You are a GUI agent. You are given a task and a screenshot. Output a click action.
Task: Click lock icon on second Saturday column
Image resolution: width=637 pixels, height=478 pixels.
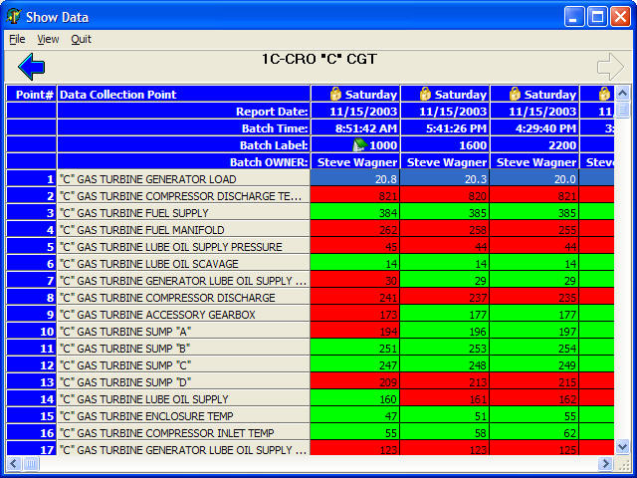point(425,95)
